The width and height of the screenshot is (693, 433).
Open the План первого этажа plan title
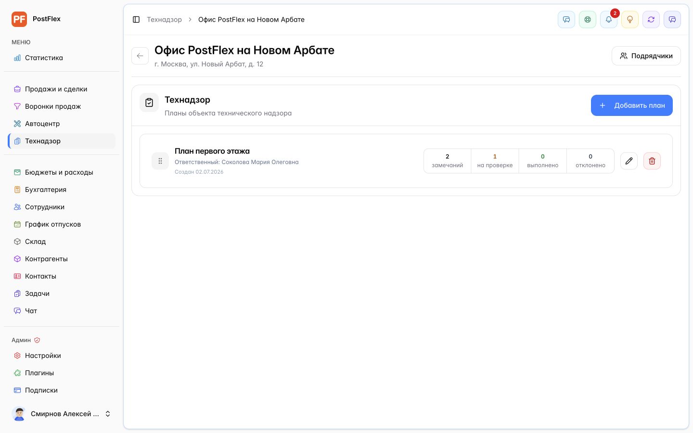pos(212,151)
